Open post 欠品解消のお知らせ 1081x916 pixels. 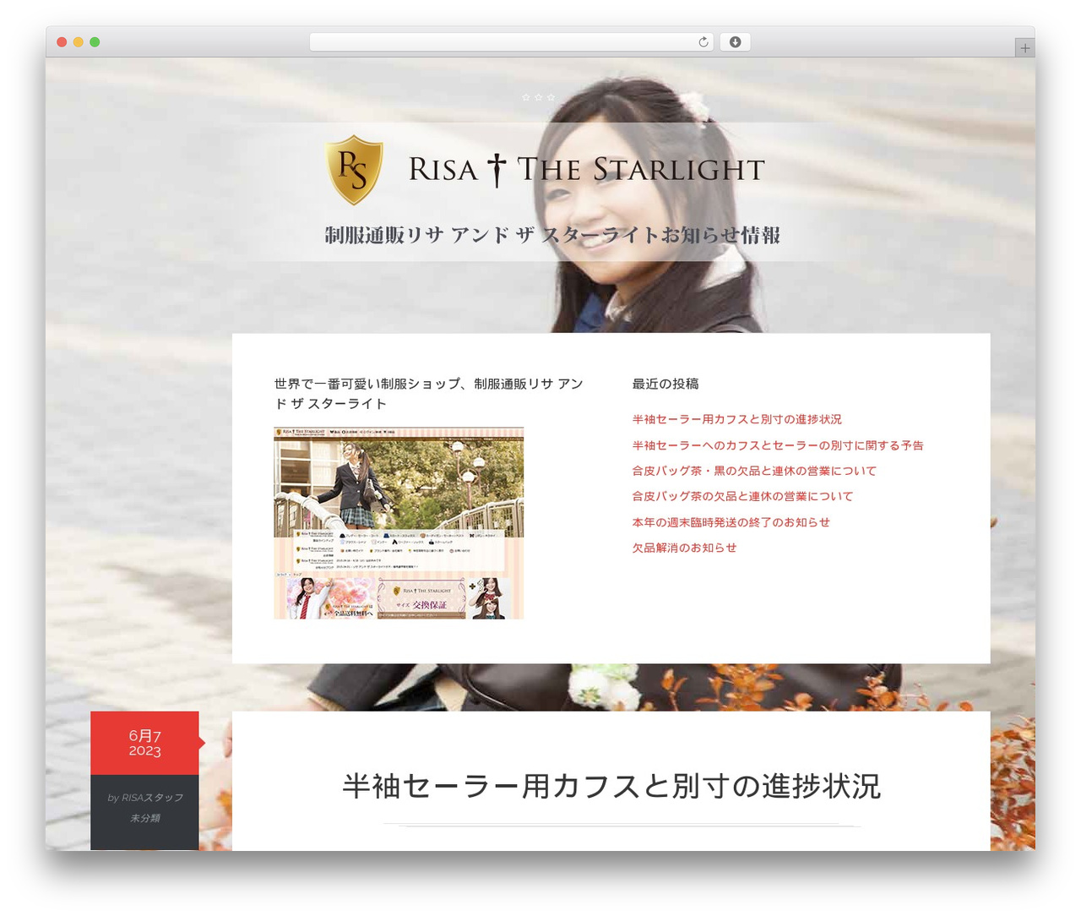click(684, 548)
